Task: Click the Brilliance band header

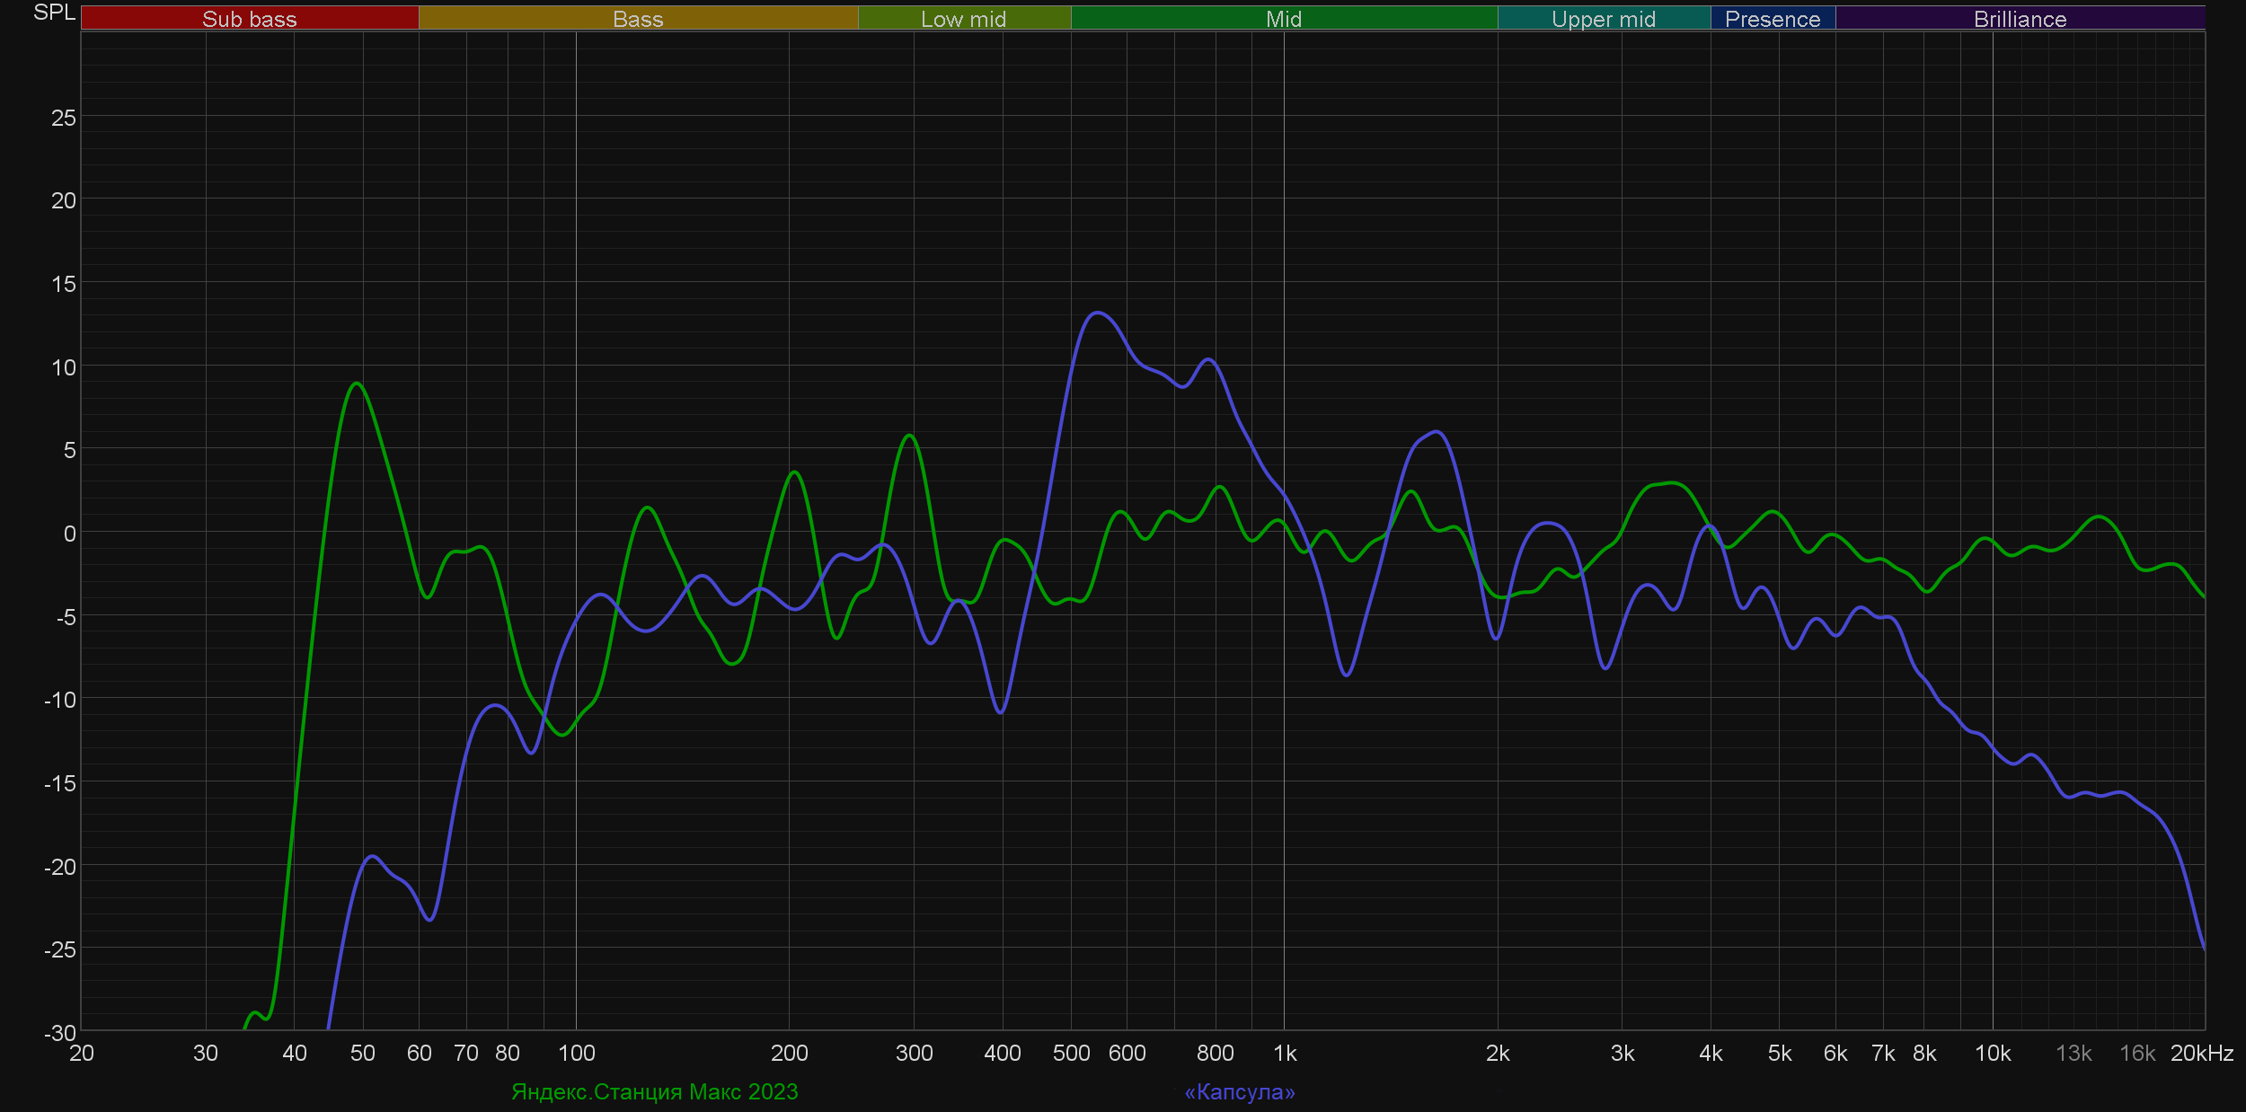Action: [2020, 18]
